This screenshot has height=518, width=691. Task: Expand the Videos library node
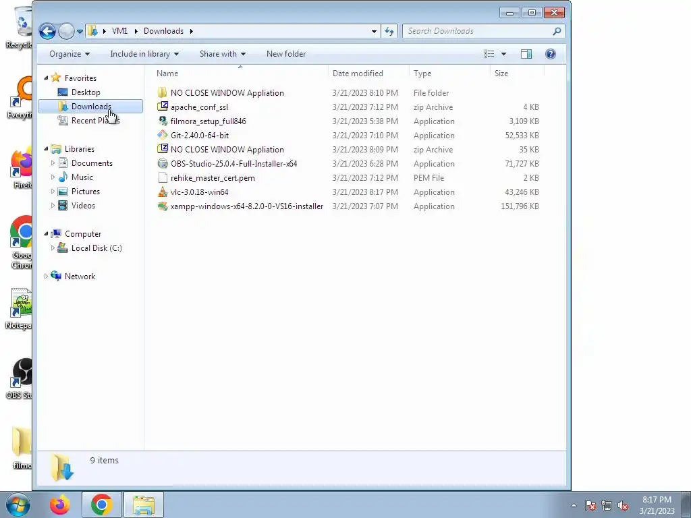tap(53, 205)
